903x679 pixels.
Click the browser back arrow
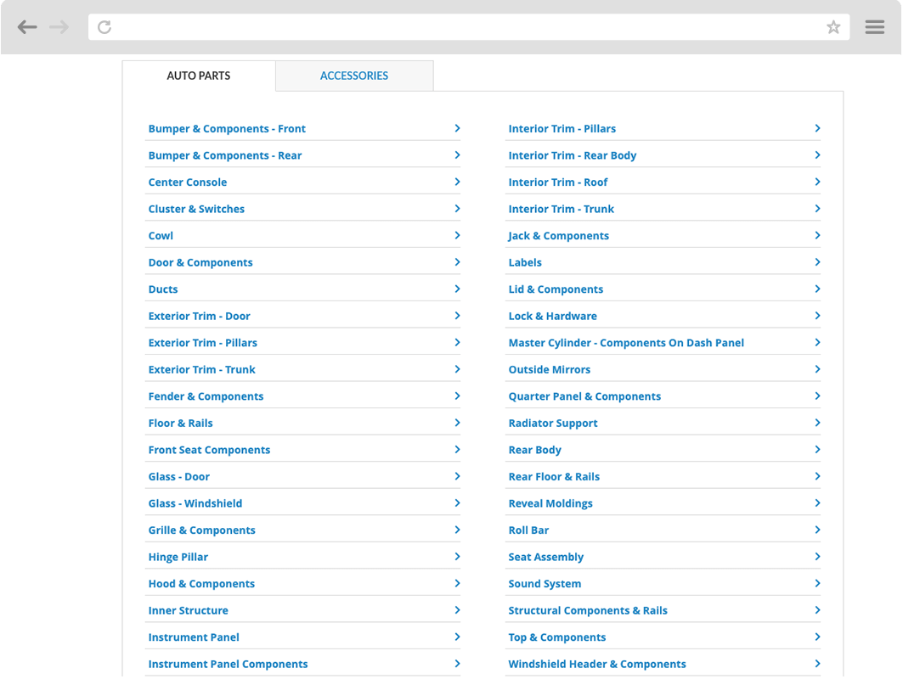coord(27,27)
